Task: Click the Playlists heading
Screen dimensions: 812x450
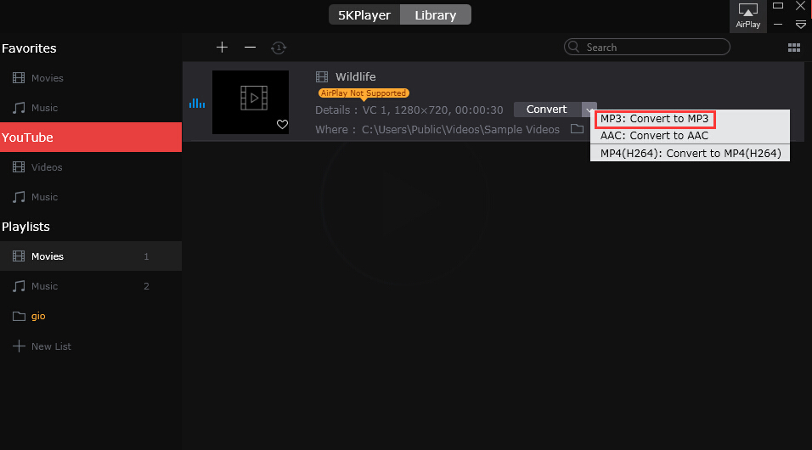Action: coord(25,227)
